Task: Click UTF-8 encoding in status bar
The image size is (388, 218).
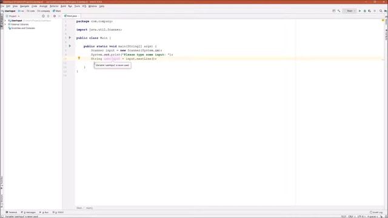Action: pyautogui.click(x=361, y=217)
